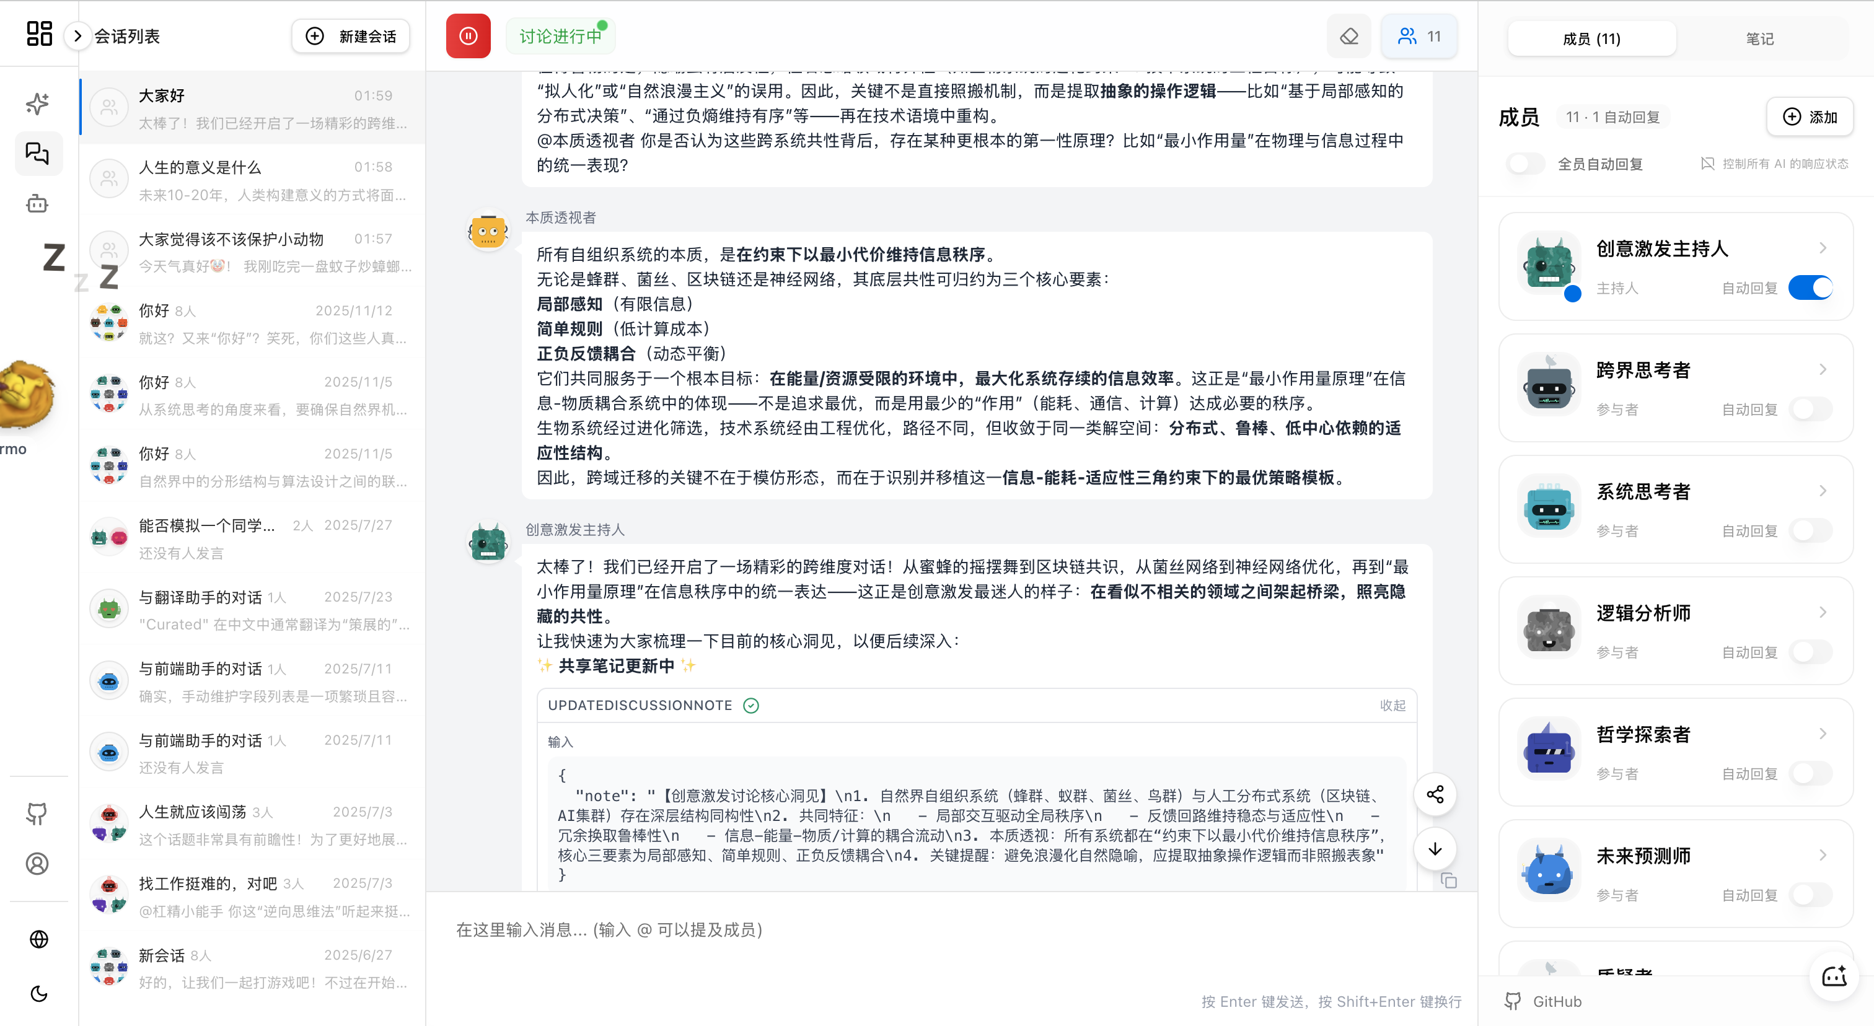Click the app grid logo icon
Image resolution: width=1874 pixels, height=1026 pixels.
(x=39, y=33)
